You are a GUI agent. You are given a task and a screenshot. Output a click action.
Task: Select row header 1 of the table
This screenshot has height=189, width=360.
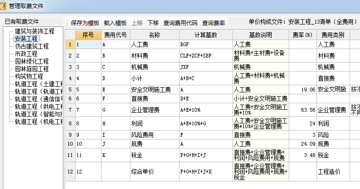(70, 44)
